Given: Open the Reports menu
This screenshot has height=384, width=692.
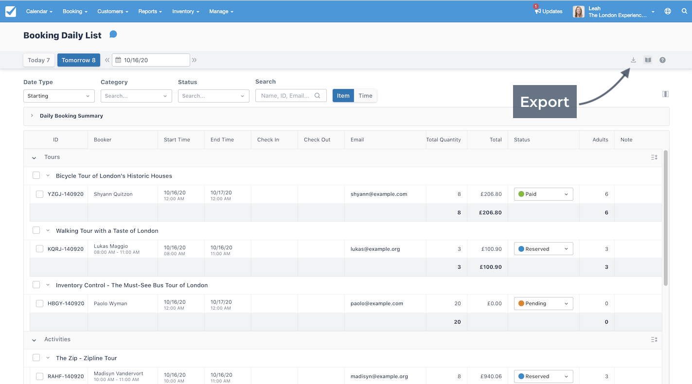Looking at the screenshot, I should point(150,11).
